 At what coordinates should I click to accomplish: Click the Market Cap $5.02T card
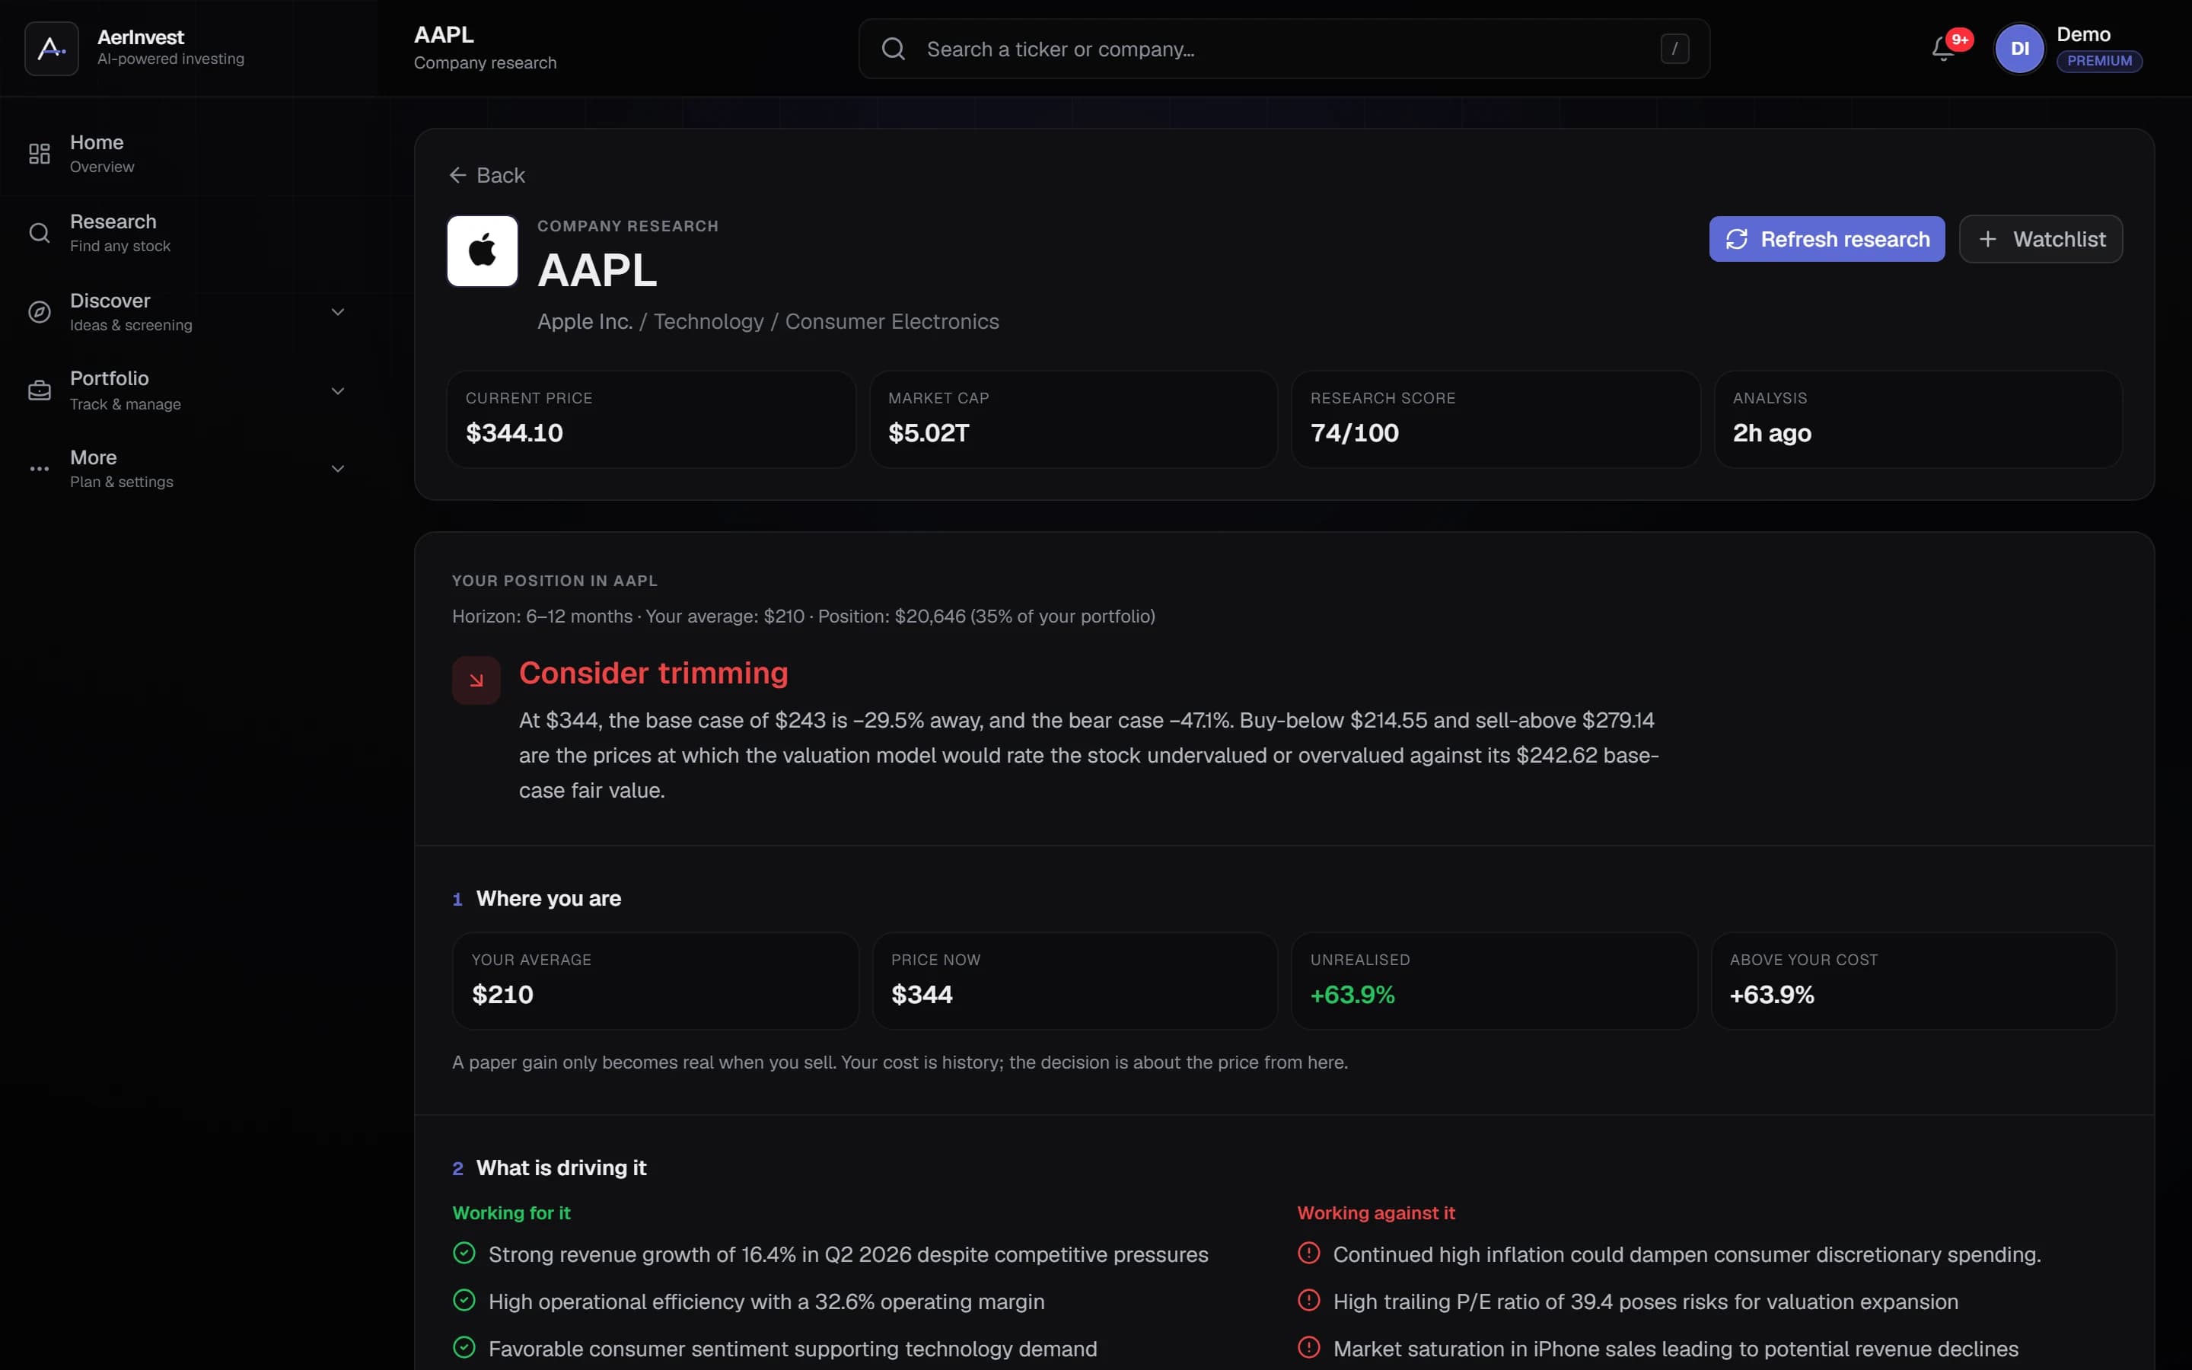(x=1073, y=419)
